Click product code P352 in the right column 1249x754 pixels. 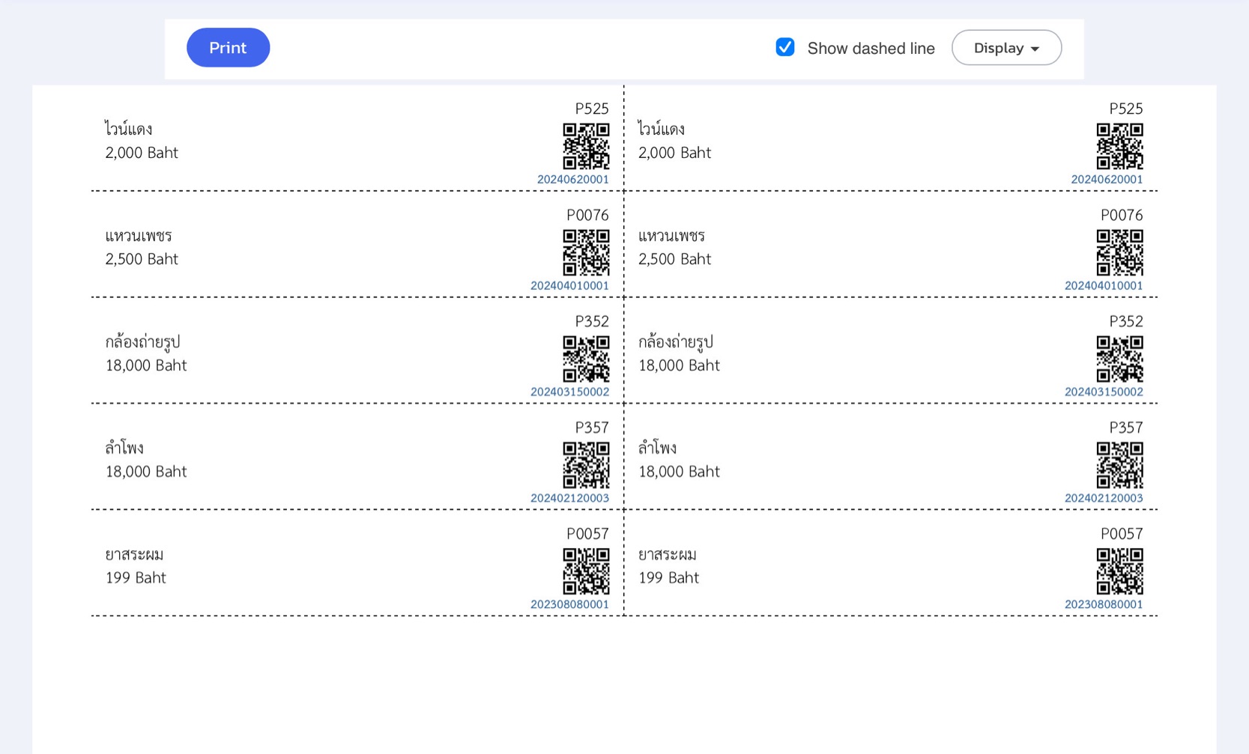[x=1126, y=321]
